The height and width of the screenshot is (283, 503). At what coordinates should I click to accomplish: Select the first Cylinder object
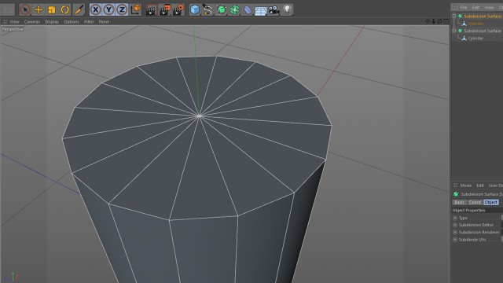pyautogui.click(x=475, y=24)
